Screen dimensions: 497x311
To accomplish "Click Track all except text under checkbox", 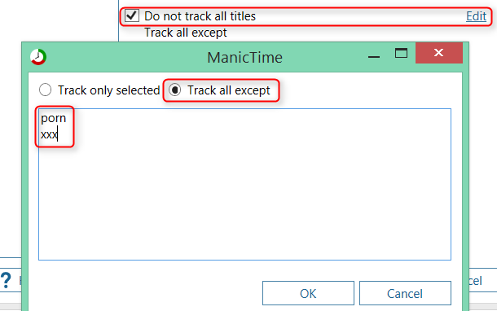I will 186,33.
